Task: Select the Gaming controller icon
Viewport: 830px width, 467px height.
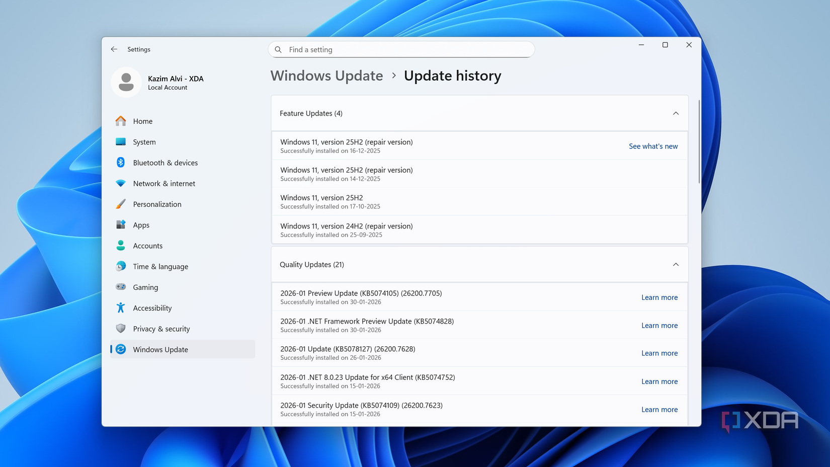Action: 121,287
